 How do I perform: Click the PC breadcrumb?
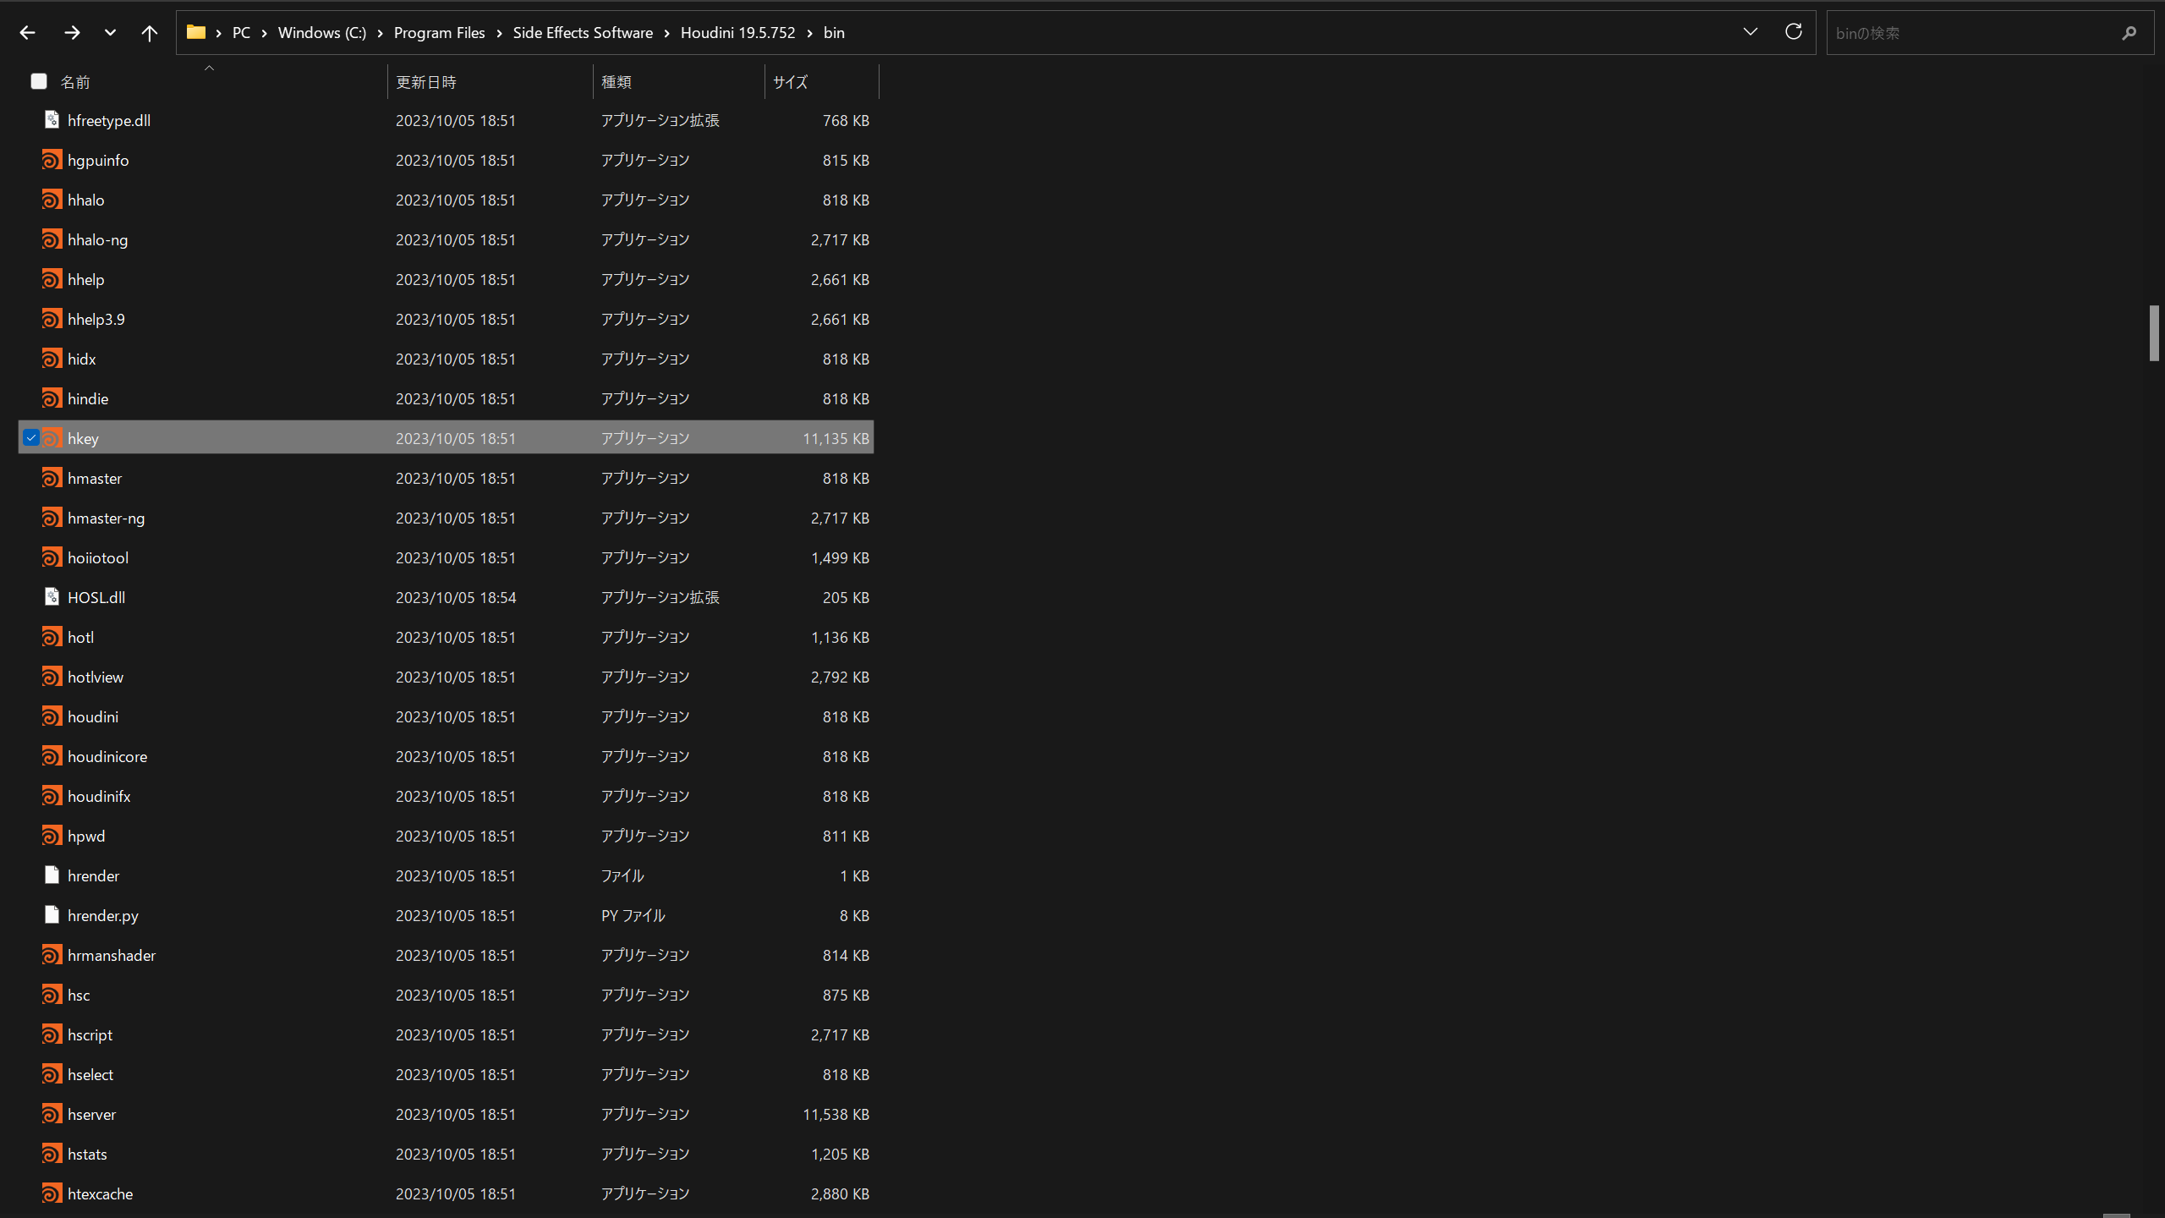(241, 33)
